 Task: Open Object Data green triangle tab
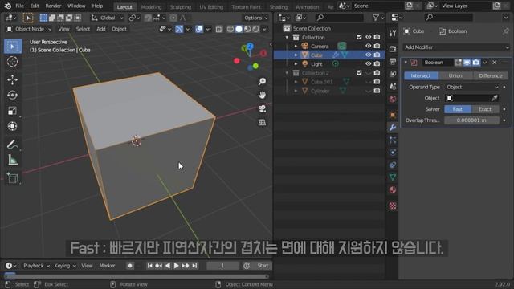pos(393,177)
